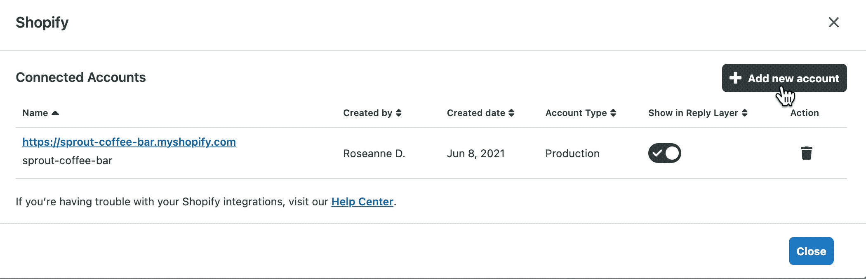Image resolution: width=866 pixels, height=279 pixels.
Task: Click the Jun 8, 2021 date cell
Action: pos(475,153)
